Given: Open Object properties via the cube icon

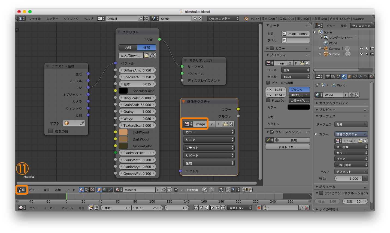Looking at the screenshot, I should click(349, 77).
